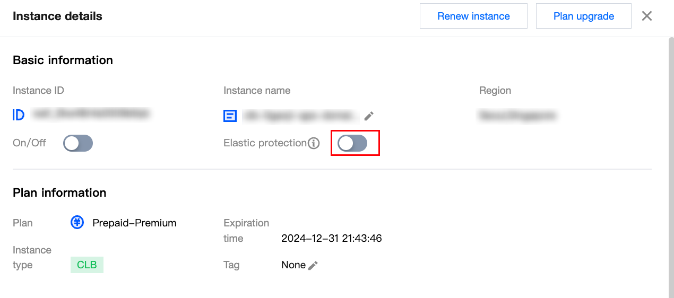Select the expiration time value

coord(331,238)
